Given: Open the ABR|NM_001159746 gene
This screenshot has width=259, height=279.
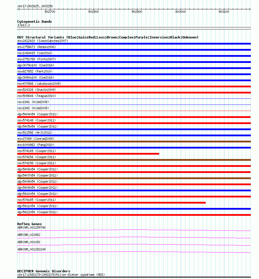Looking at the screenshot, I should pos(31,227).
